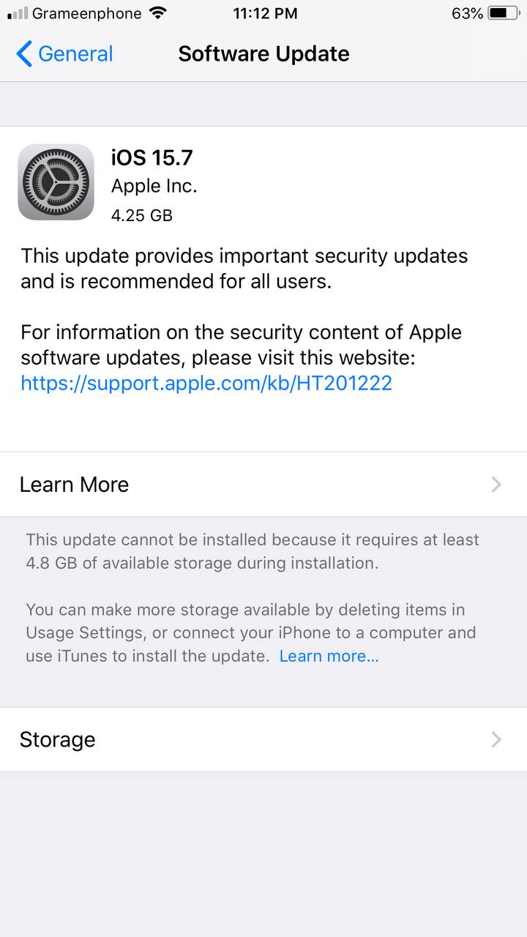The width and height of the screenshot is (527, 937).
Task: Tap the blue Learn more… link
Action: [329, 656]
